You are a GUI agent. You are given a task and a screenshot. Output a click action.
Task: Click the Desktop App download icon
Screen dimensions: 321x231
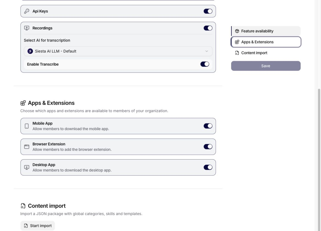[27, 167]
